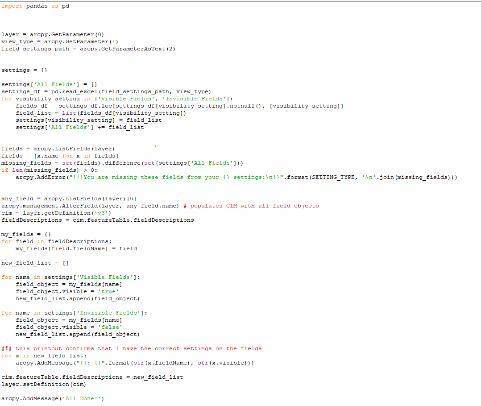Click the 'layer.setDefinition(cim)' line
Screen dimensions: 481x406
(x=44, y=384)
